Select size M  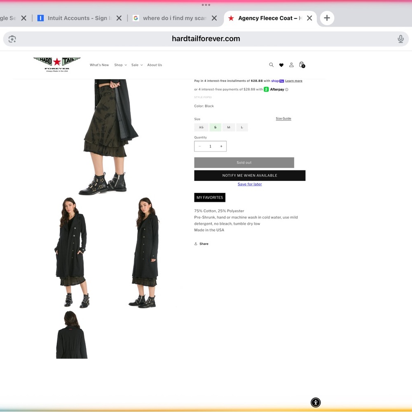pos(229,127)
